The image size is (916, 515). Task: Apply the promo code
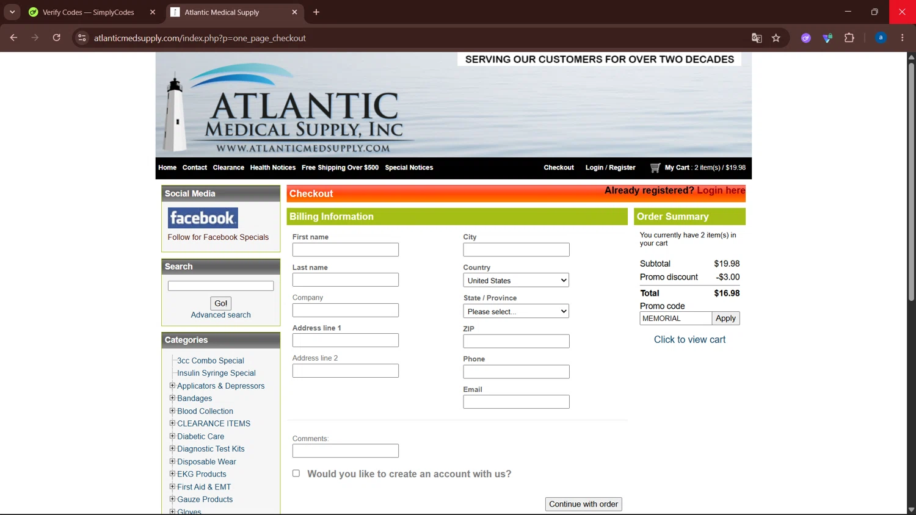[725, 319]
